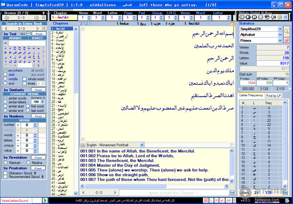
Task: Increase the Similarity % spinner
Action: point(42,101)
